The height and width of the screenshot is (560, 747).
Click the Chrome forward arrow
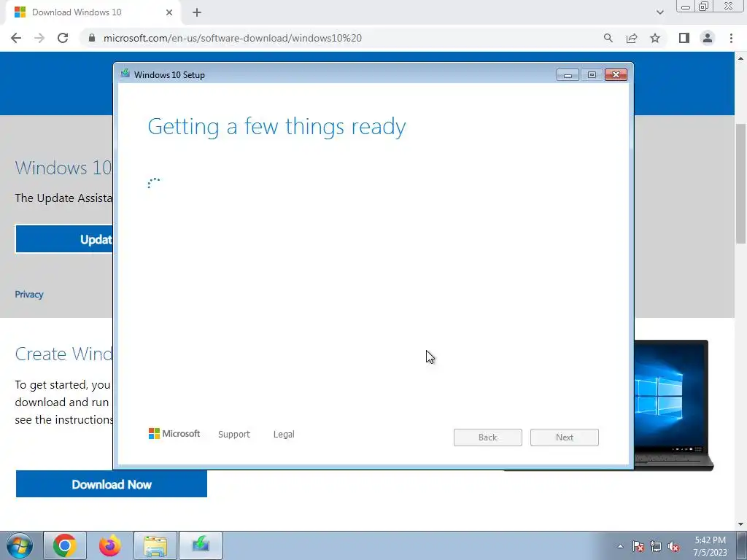coord(39,38)
